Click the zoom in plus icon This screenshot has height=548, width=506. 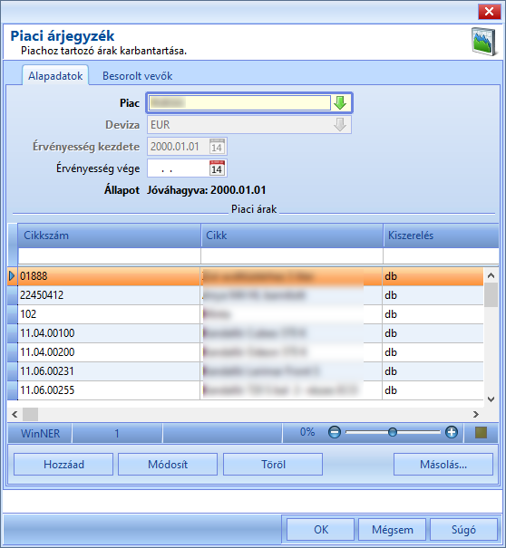click(452, 432)
